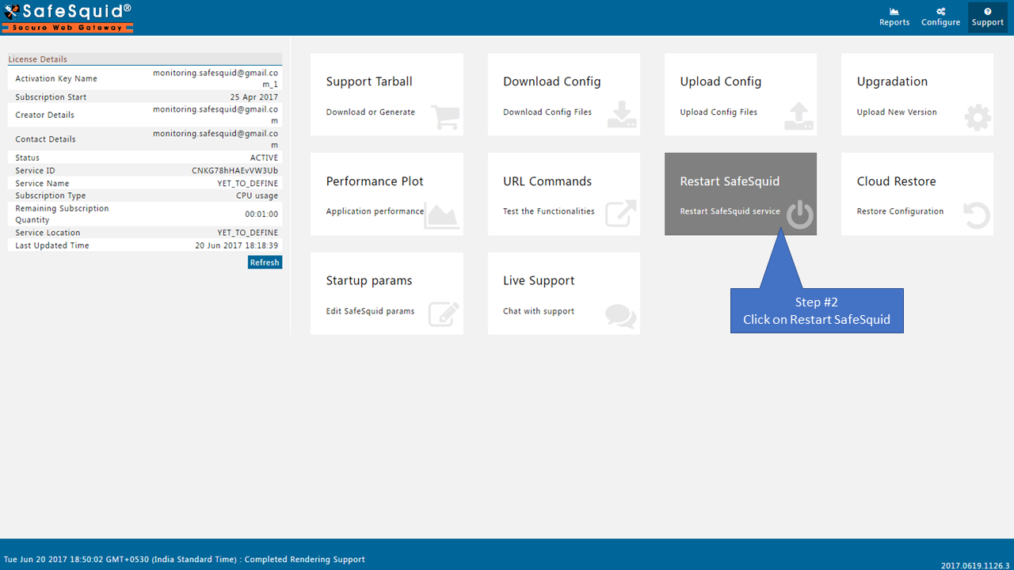The height and width of the screenshot is (570, 1014).
Task: Click the URL Commands external link icon
Action: (x=621, y=215)
